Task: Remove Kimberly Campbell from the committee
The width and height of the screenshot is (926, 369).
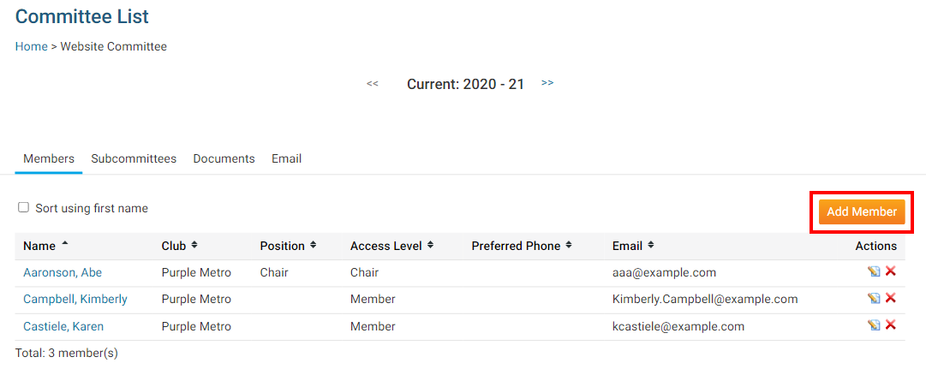Action: tap(891, 299)
